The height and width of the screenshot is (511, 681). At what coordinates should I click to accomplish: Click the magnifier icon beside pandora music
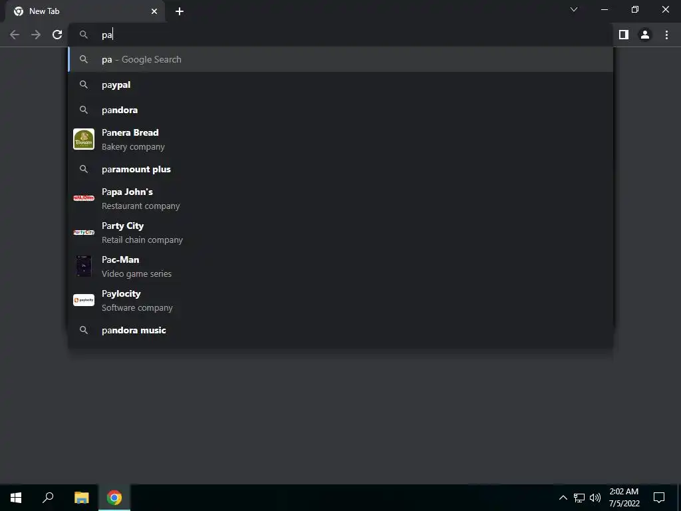click(84, 330)
